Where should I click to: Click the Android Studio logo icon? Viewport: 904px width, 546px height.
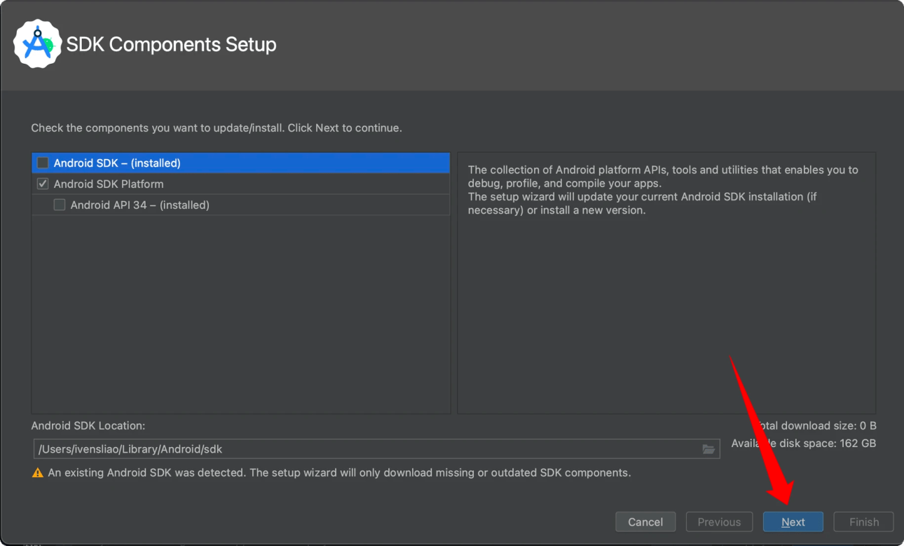38,44
